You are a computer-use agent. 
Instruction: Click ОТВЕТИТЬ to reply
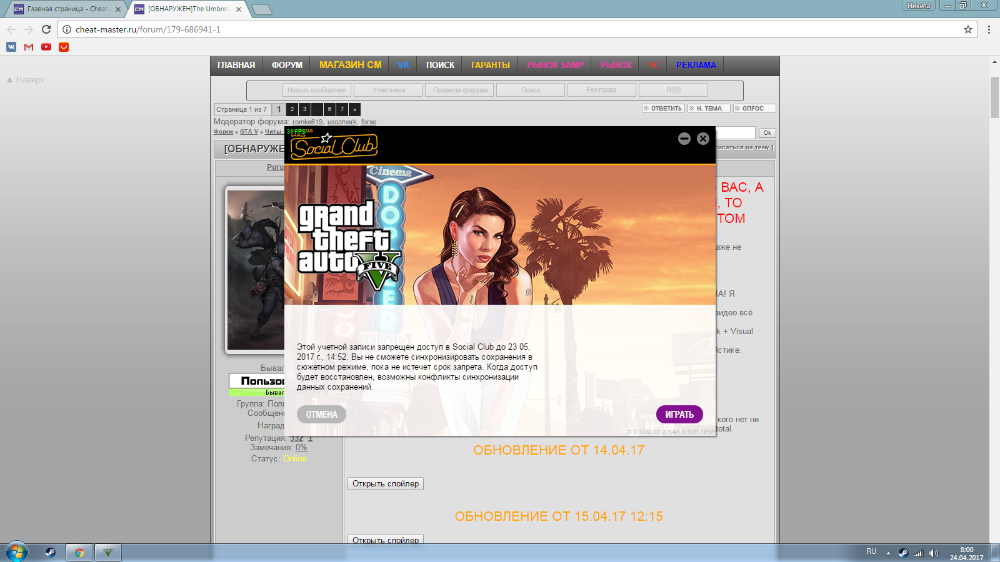(x=663, y=109)
